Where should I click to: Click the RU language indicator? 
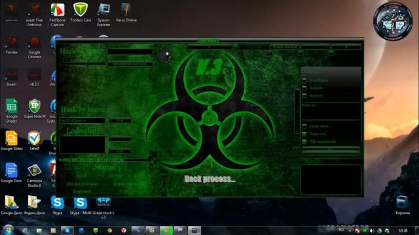point(341,230)
